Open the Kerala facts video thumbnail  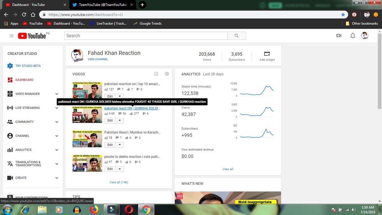pyautogui.click(x=87, y=90)
